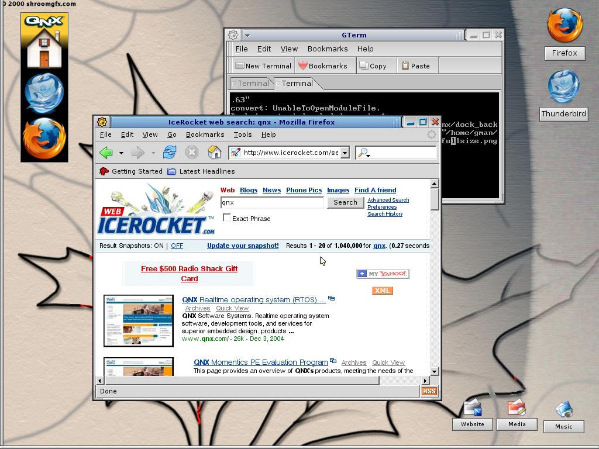Open the Music desktop shortcut icon
This screenshot has height=449, width=599.
[x=564, y=409]
